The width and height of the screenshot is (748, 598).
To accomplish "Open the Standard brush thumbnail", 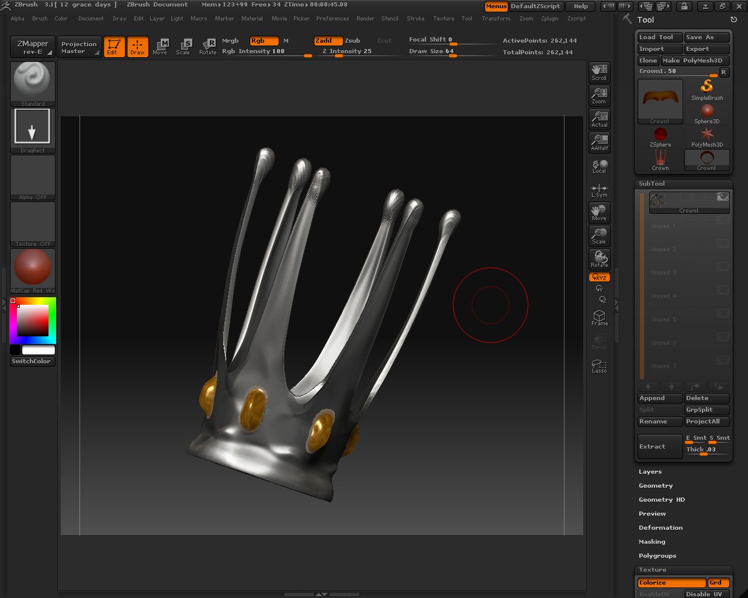I will tap(33, 83).
